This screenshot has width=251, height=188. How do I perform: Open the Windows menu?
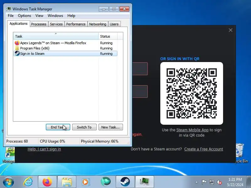(x=56, y=16)
